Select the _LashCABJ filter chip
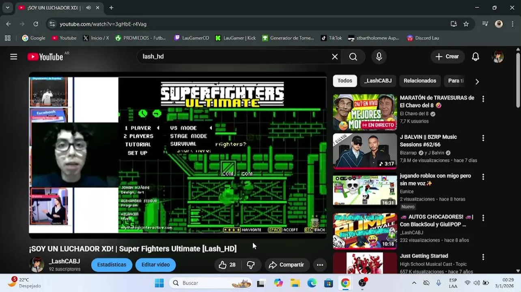The height and width of the screenshot is (292, 521). click(378, 81)
